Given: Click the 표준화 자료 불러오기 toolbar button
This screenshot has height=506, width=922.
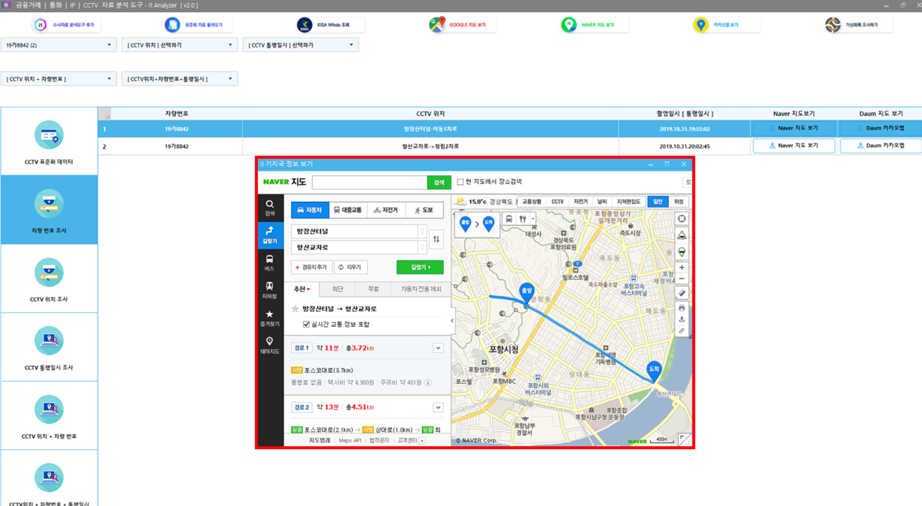Looking at the screenshot, I should (198, 25).
